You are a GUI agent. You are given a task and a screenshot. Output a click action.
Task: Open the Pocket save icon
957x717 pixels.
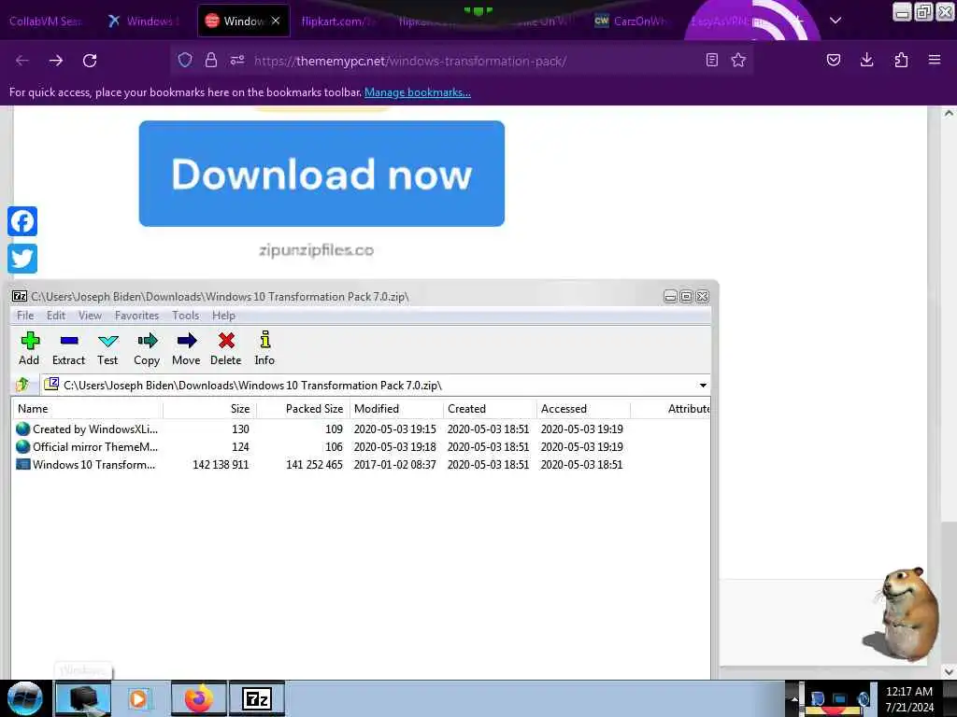click(833, 60)
